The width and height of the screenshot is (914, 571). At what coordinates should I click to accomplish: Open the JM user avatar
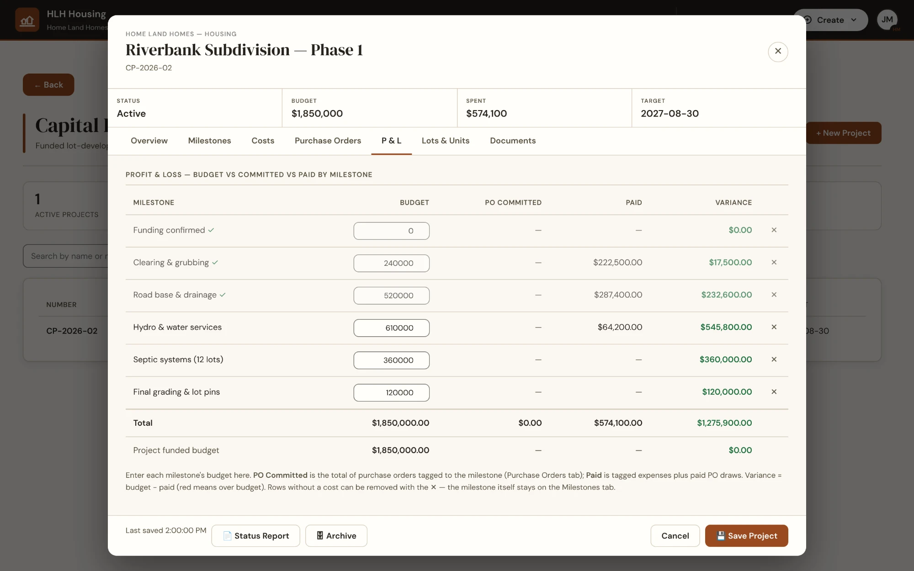pos(887,20)
